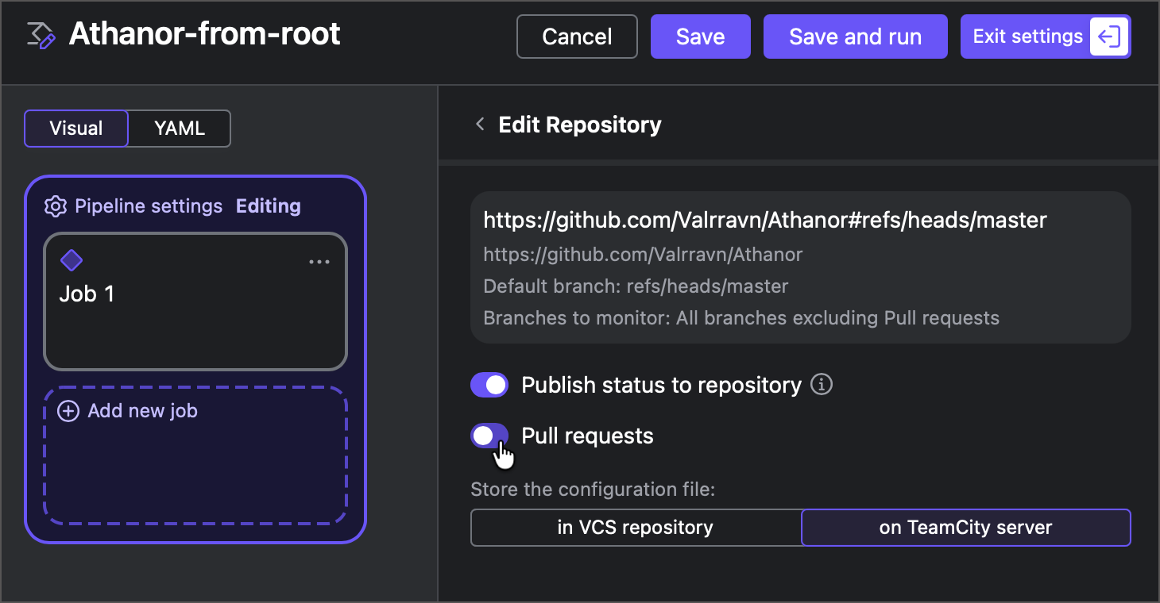Click the pipeline edit icon beside Athanor-from-root
Viewport: 1160px width, 603px height.
click(41, 36)
